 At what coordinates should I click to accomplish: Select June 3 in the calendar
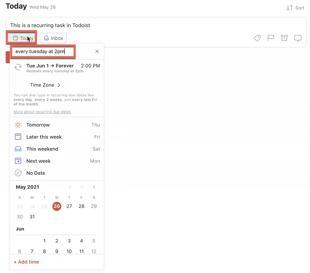click(69, 241)
